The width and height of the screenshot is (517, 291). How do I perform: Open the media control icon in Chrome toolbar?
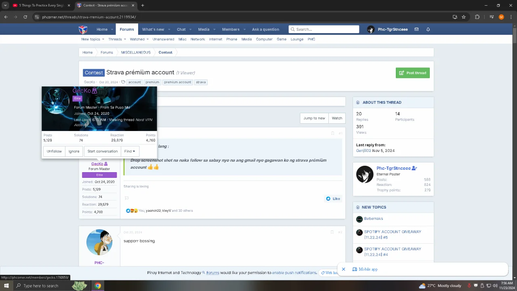click(x=492, y=17)
